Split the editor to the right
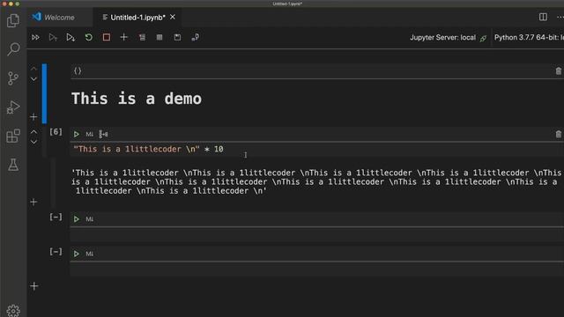Screen dimensions: 564x317 click(x=543, y=17)
